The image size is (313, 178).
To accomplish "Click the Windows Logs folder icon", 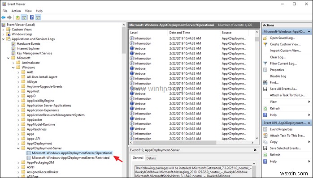I will 9,34.
